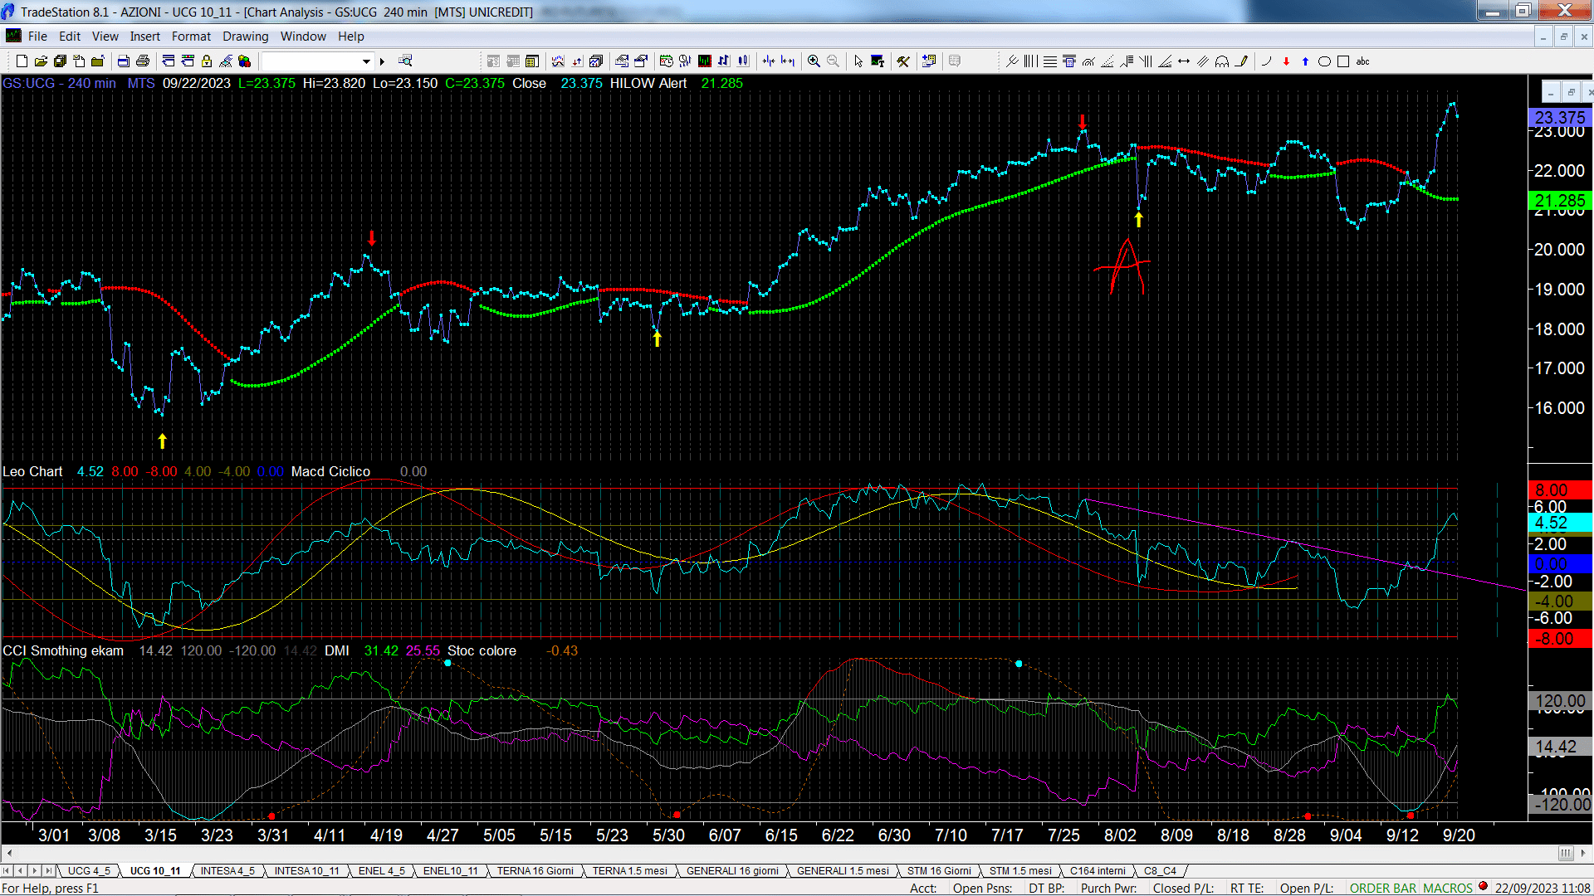The height and width of the screenshot is (896, 1594).
Task: Switch to the UCG 4_5 workspace tab
Action: [88, 871]
